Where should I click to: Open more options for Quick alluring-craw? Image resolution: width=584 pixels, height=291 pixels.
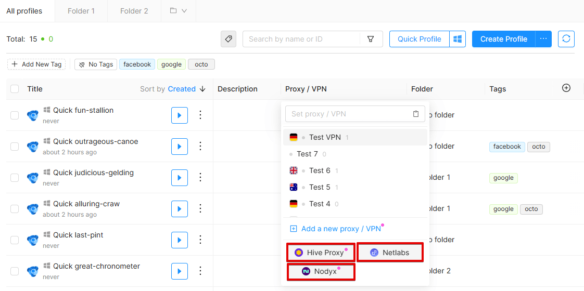point(200,209)
